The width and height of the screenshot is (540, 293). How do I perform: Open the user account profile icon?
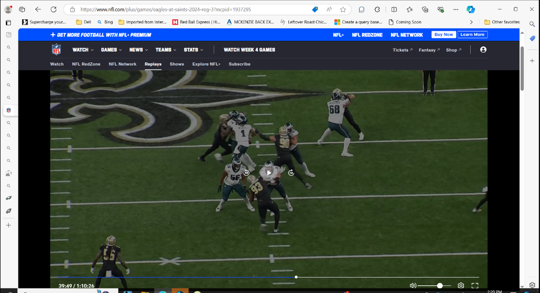tap(483, 50)
